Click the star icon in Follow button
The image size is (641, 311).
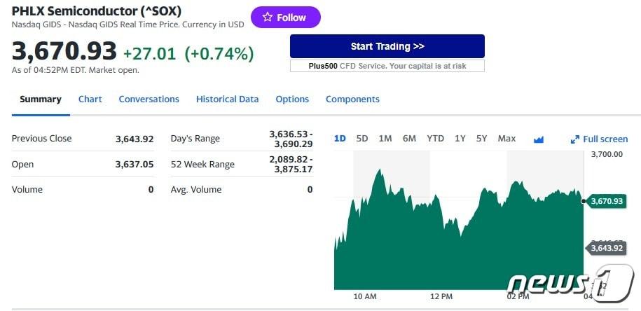point(267,18)
